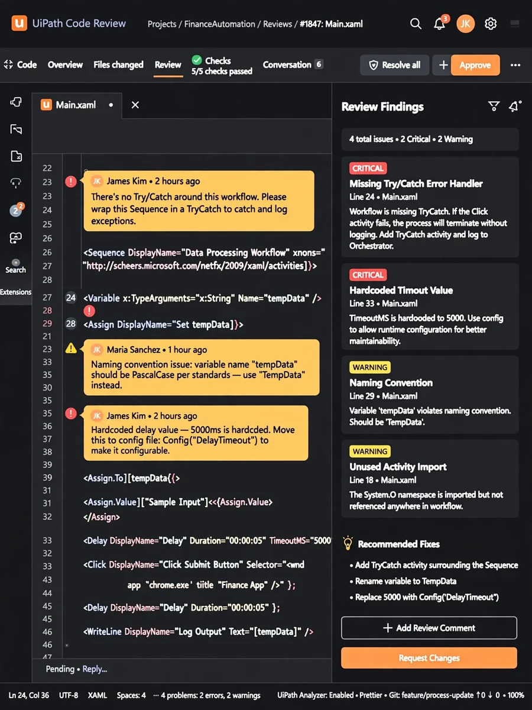Open the more options ellipsis menu
Viewport: 532px width, 710px height.
pos(515,65)
